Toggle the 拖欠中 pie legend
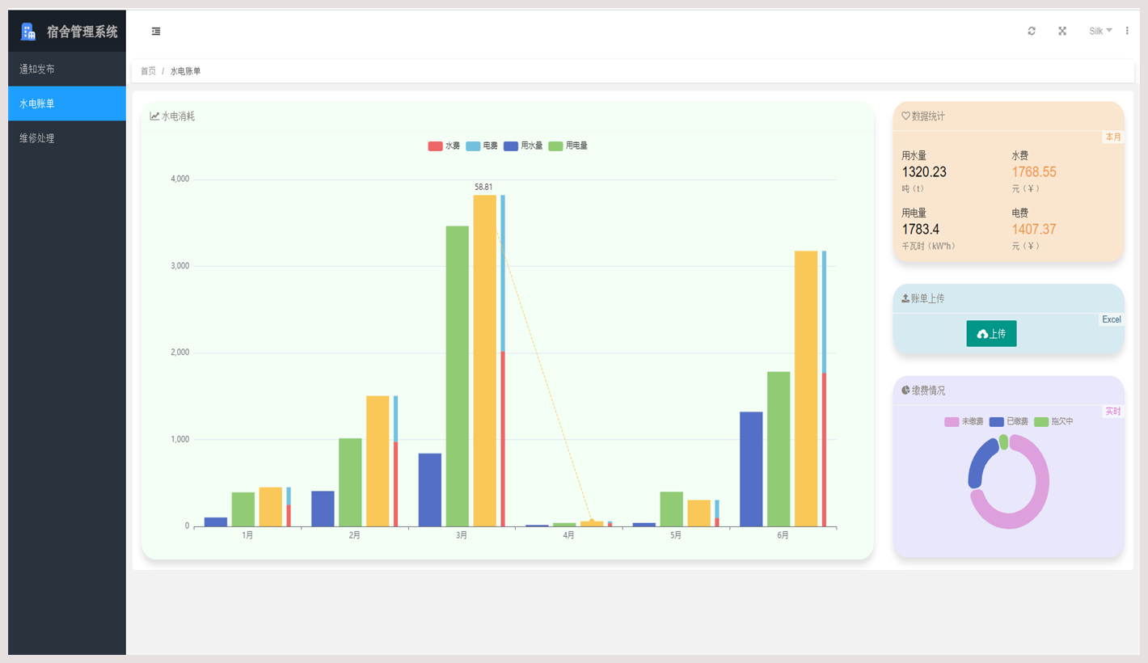This screenshot has width=1148, height=663. point(1053,422)
